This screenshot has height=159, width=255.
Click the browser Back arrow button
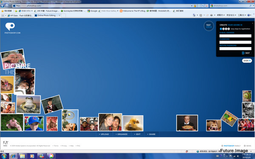click(x=2, y=6)
